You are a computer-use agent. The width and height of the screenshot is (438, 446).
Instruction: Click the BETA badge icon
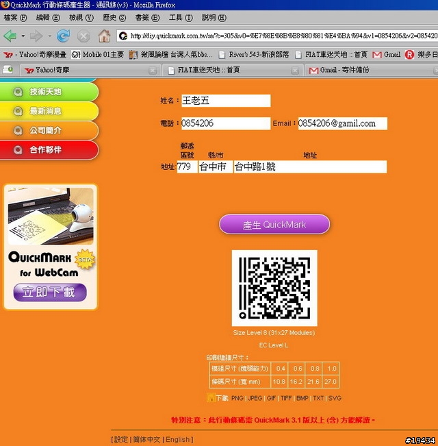tap(85, 259)
